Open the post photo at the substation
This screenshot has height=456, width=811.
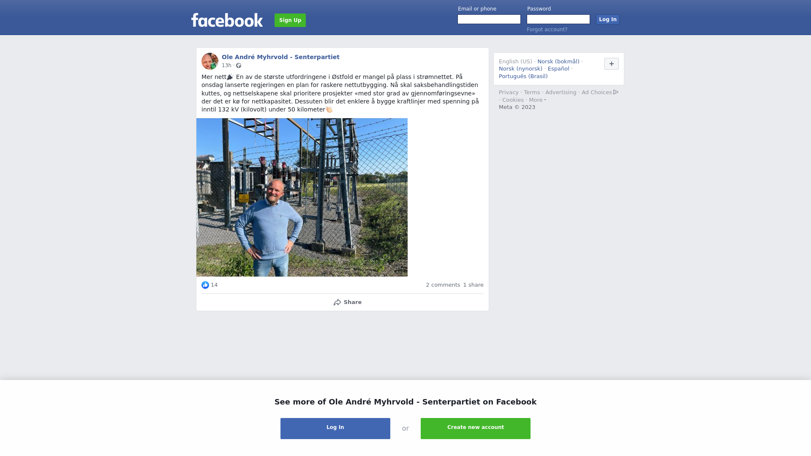[x=302, y=197]
